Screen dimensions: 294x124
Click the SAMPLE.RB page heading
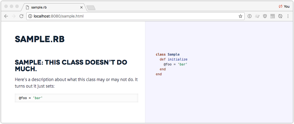point(40,39)
